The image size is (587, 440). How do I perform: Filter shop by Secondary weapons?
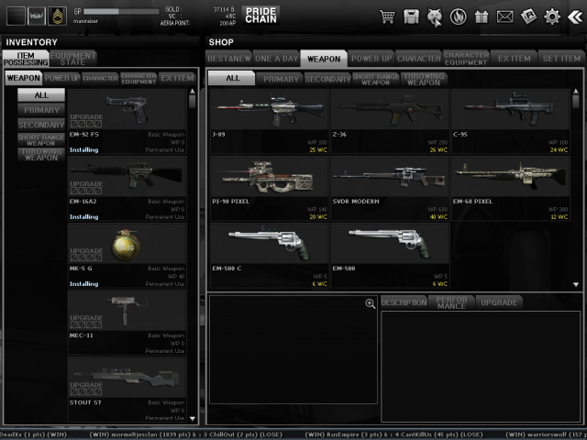[x=327, y=79]
